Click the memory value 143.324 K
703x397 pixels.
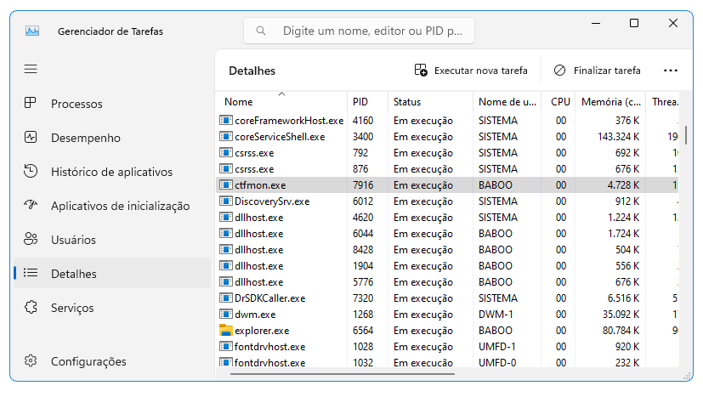(618, 137)
